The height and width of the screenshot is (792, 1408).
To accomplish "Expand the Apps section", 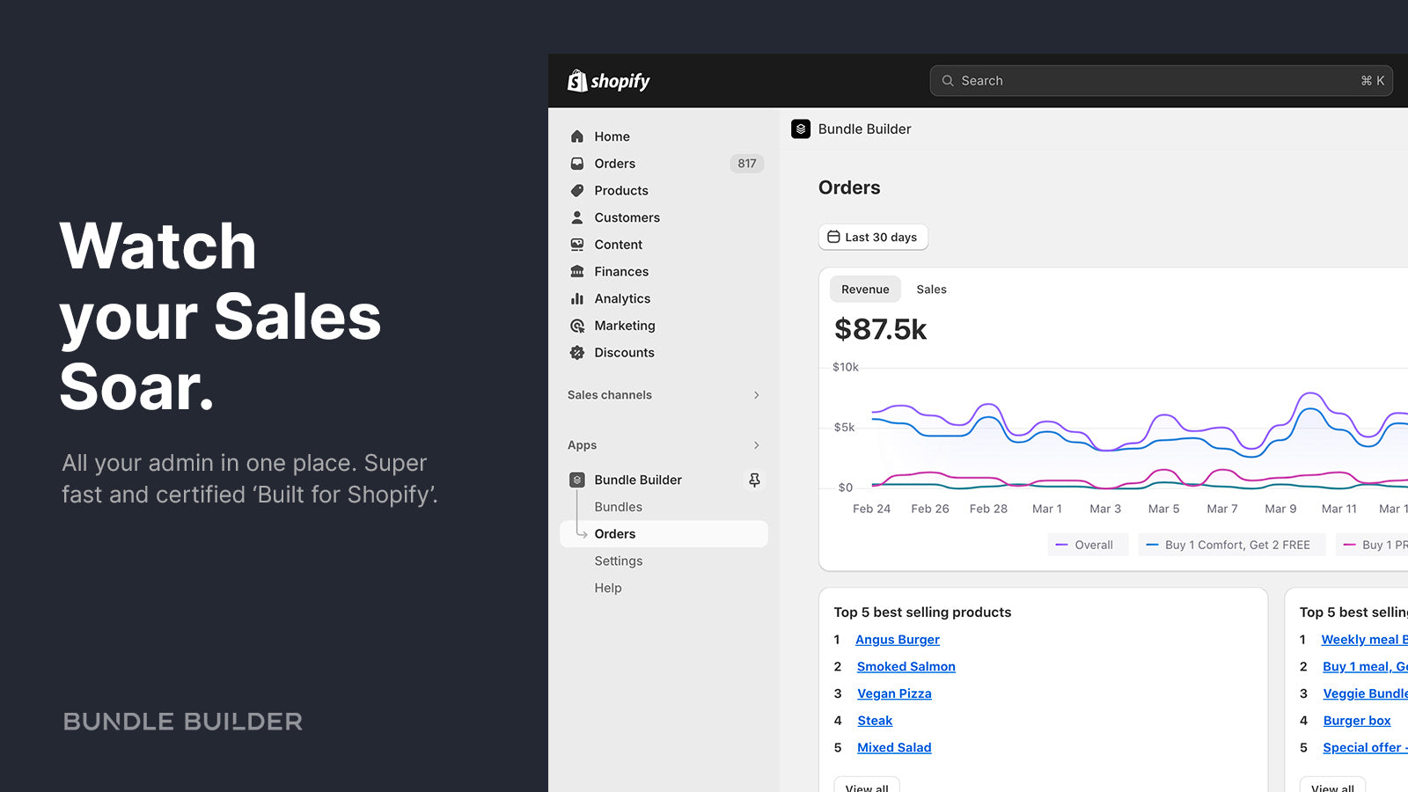I will [x=756, y=445].
